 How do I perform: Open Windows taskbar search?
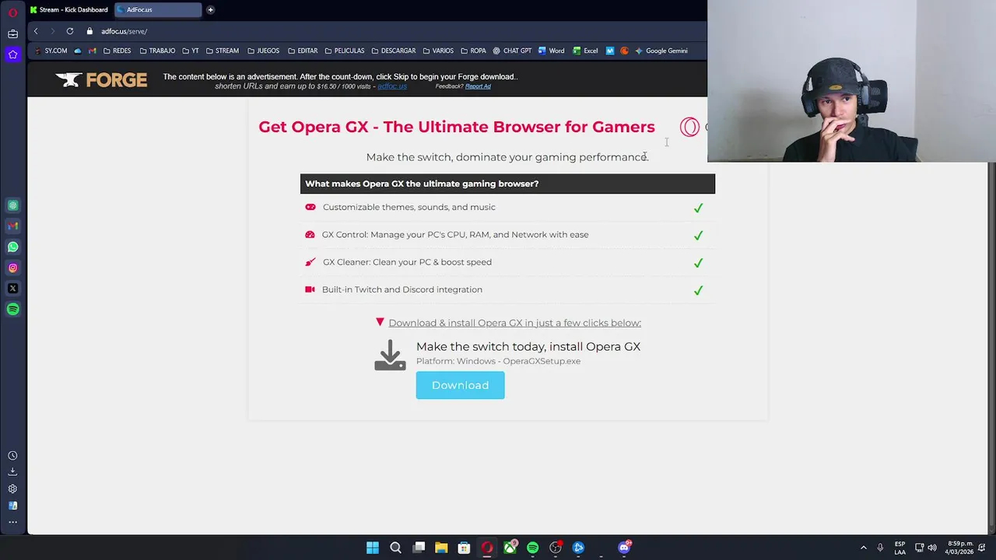395,548
